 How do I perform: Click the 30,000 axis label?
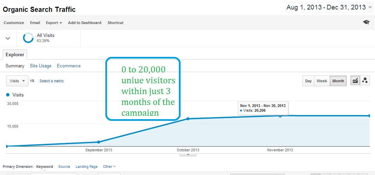coord(12,104)
